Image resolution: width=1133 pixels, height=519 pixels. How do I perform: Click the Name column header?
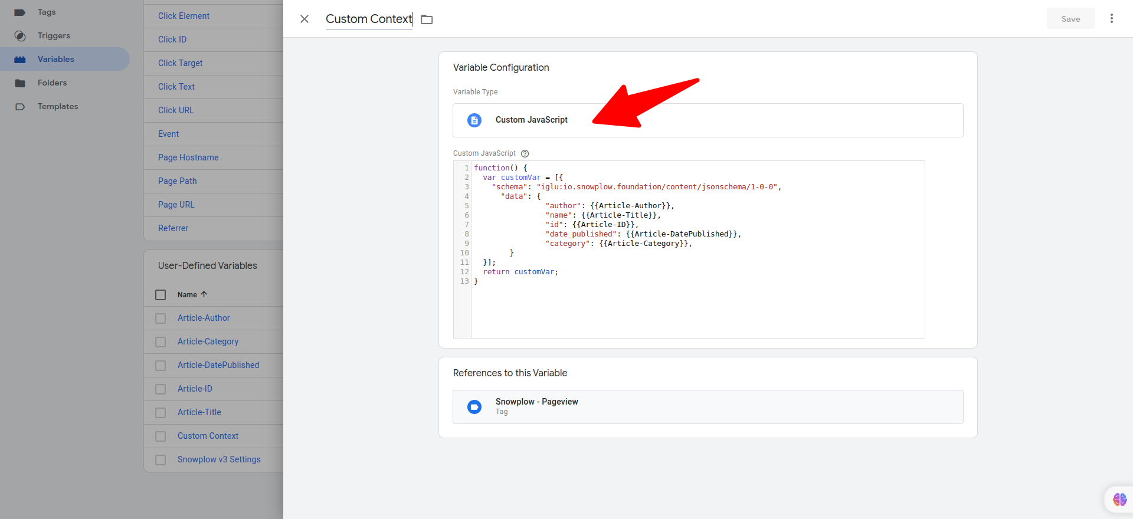pos(187,295)
